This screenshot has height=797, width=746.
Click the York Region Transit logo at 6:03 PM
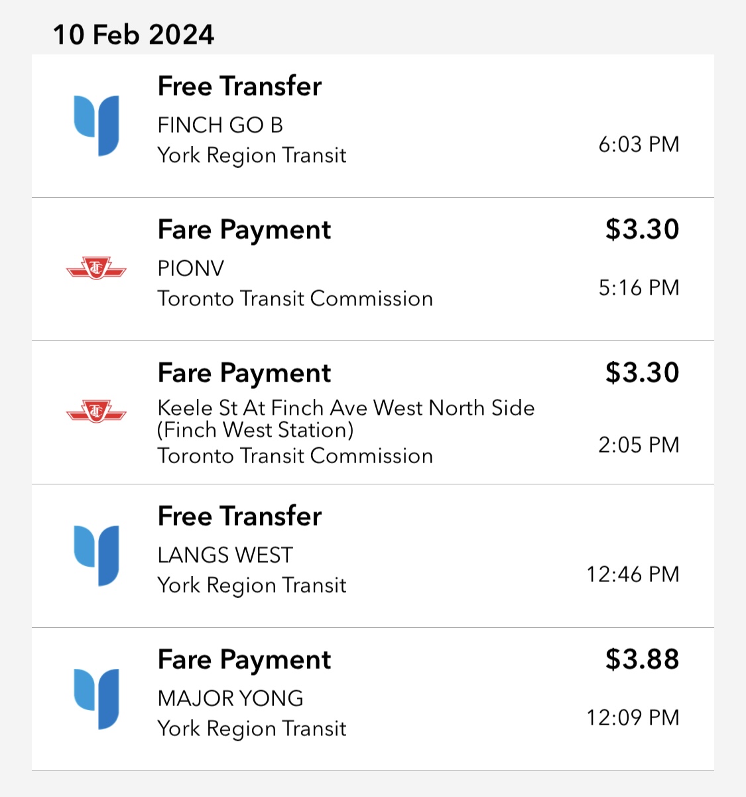click(96, 125)
